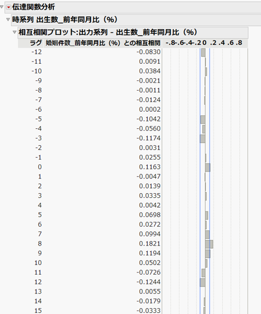Select the value 0.0002 at lag -6
261x314 pixels.
[x=150, y=110]
